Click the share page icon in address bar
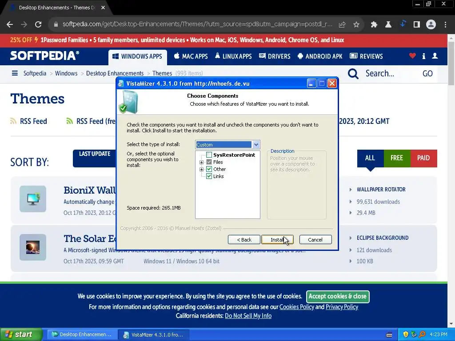The image size is (455, 341). click(342, 24)
